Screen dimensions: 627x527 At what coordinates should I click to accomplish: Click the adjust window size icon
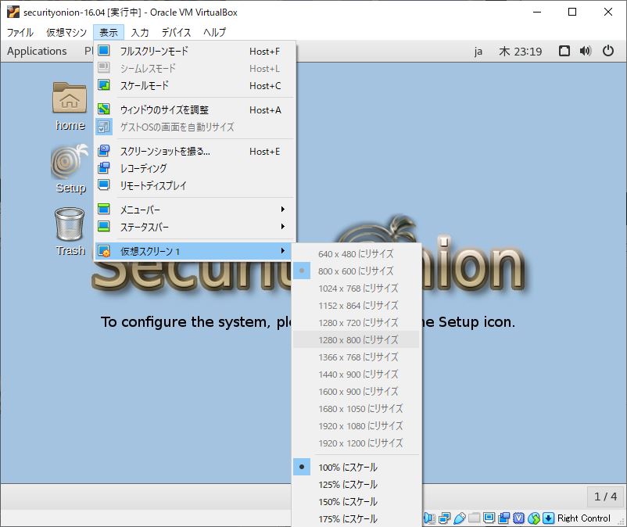tap(104, 109)
